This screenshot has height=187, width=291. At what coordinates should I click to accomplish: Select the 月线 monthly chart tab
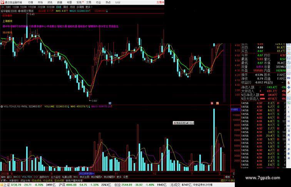point(72,7)
